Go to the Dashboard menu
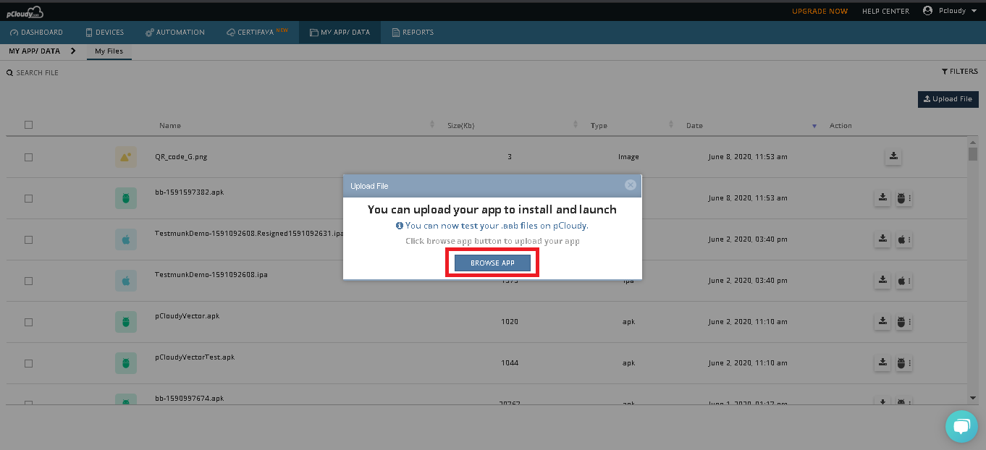Viewport: 986px width, 450px height. [37, 33]
